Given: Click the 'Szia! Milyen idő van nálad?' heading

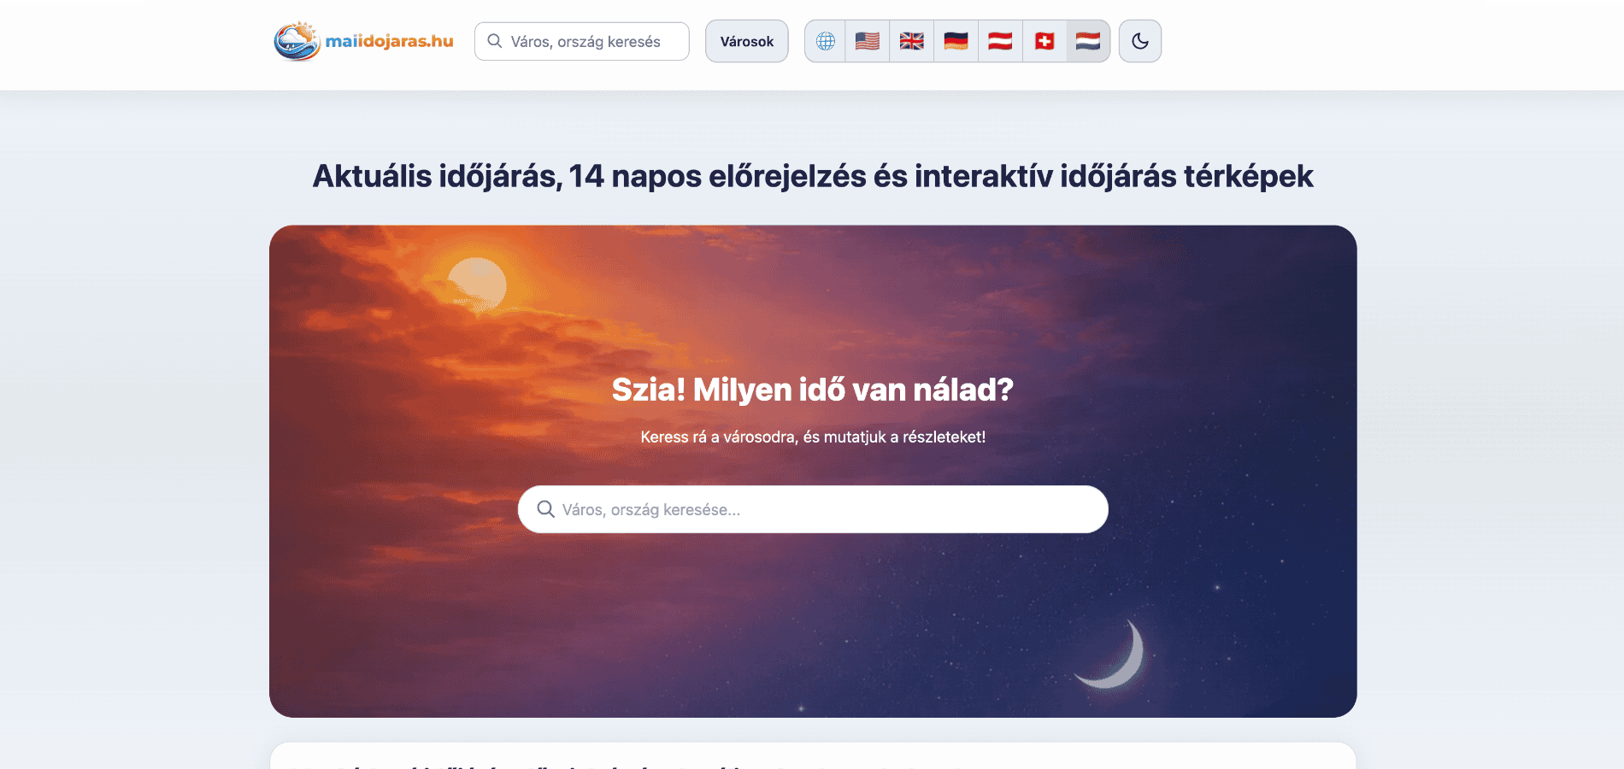Looking at the screenshot, I should coord(813,390).
